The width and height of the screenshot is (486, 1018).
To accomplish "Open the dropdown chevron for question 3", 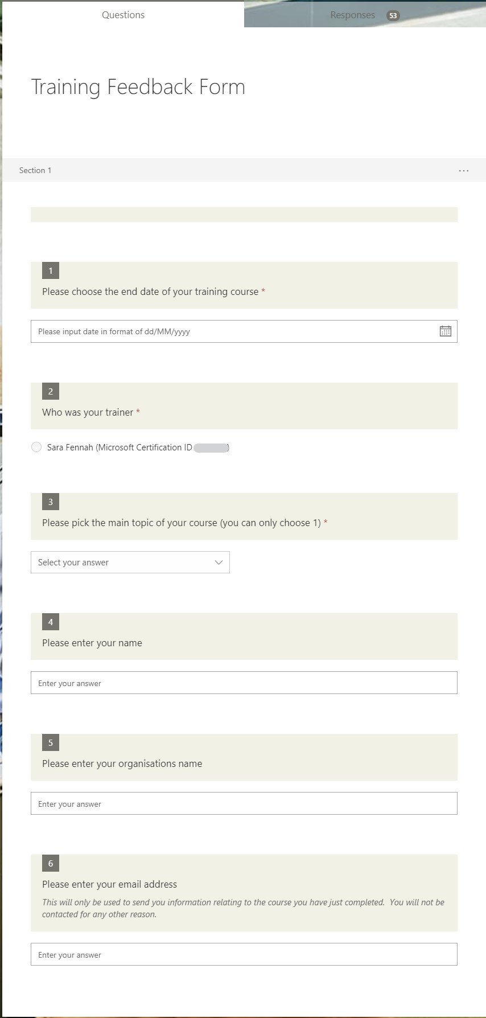I will (218, 562).
